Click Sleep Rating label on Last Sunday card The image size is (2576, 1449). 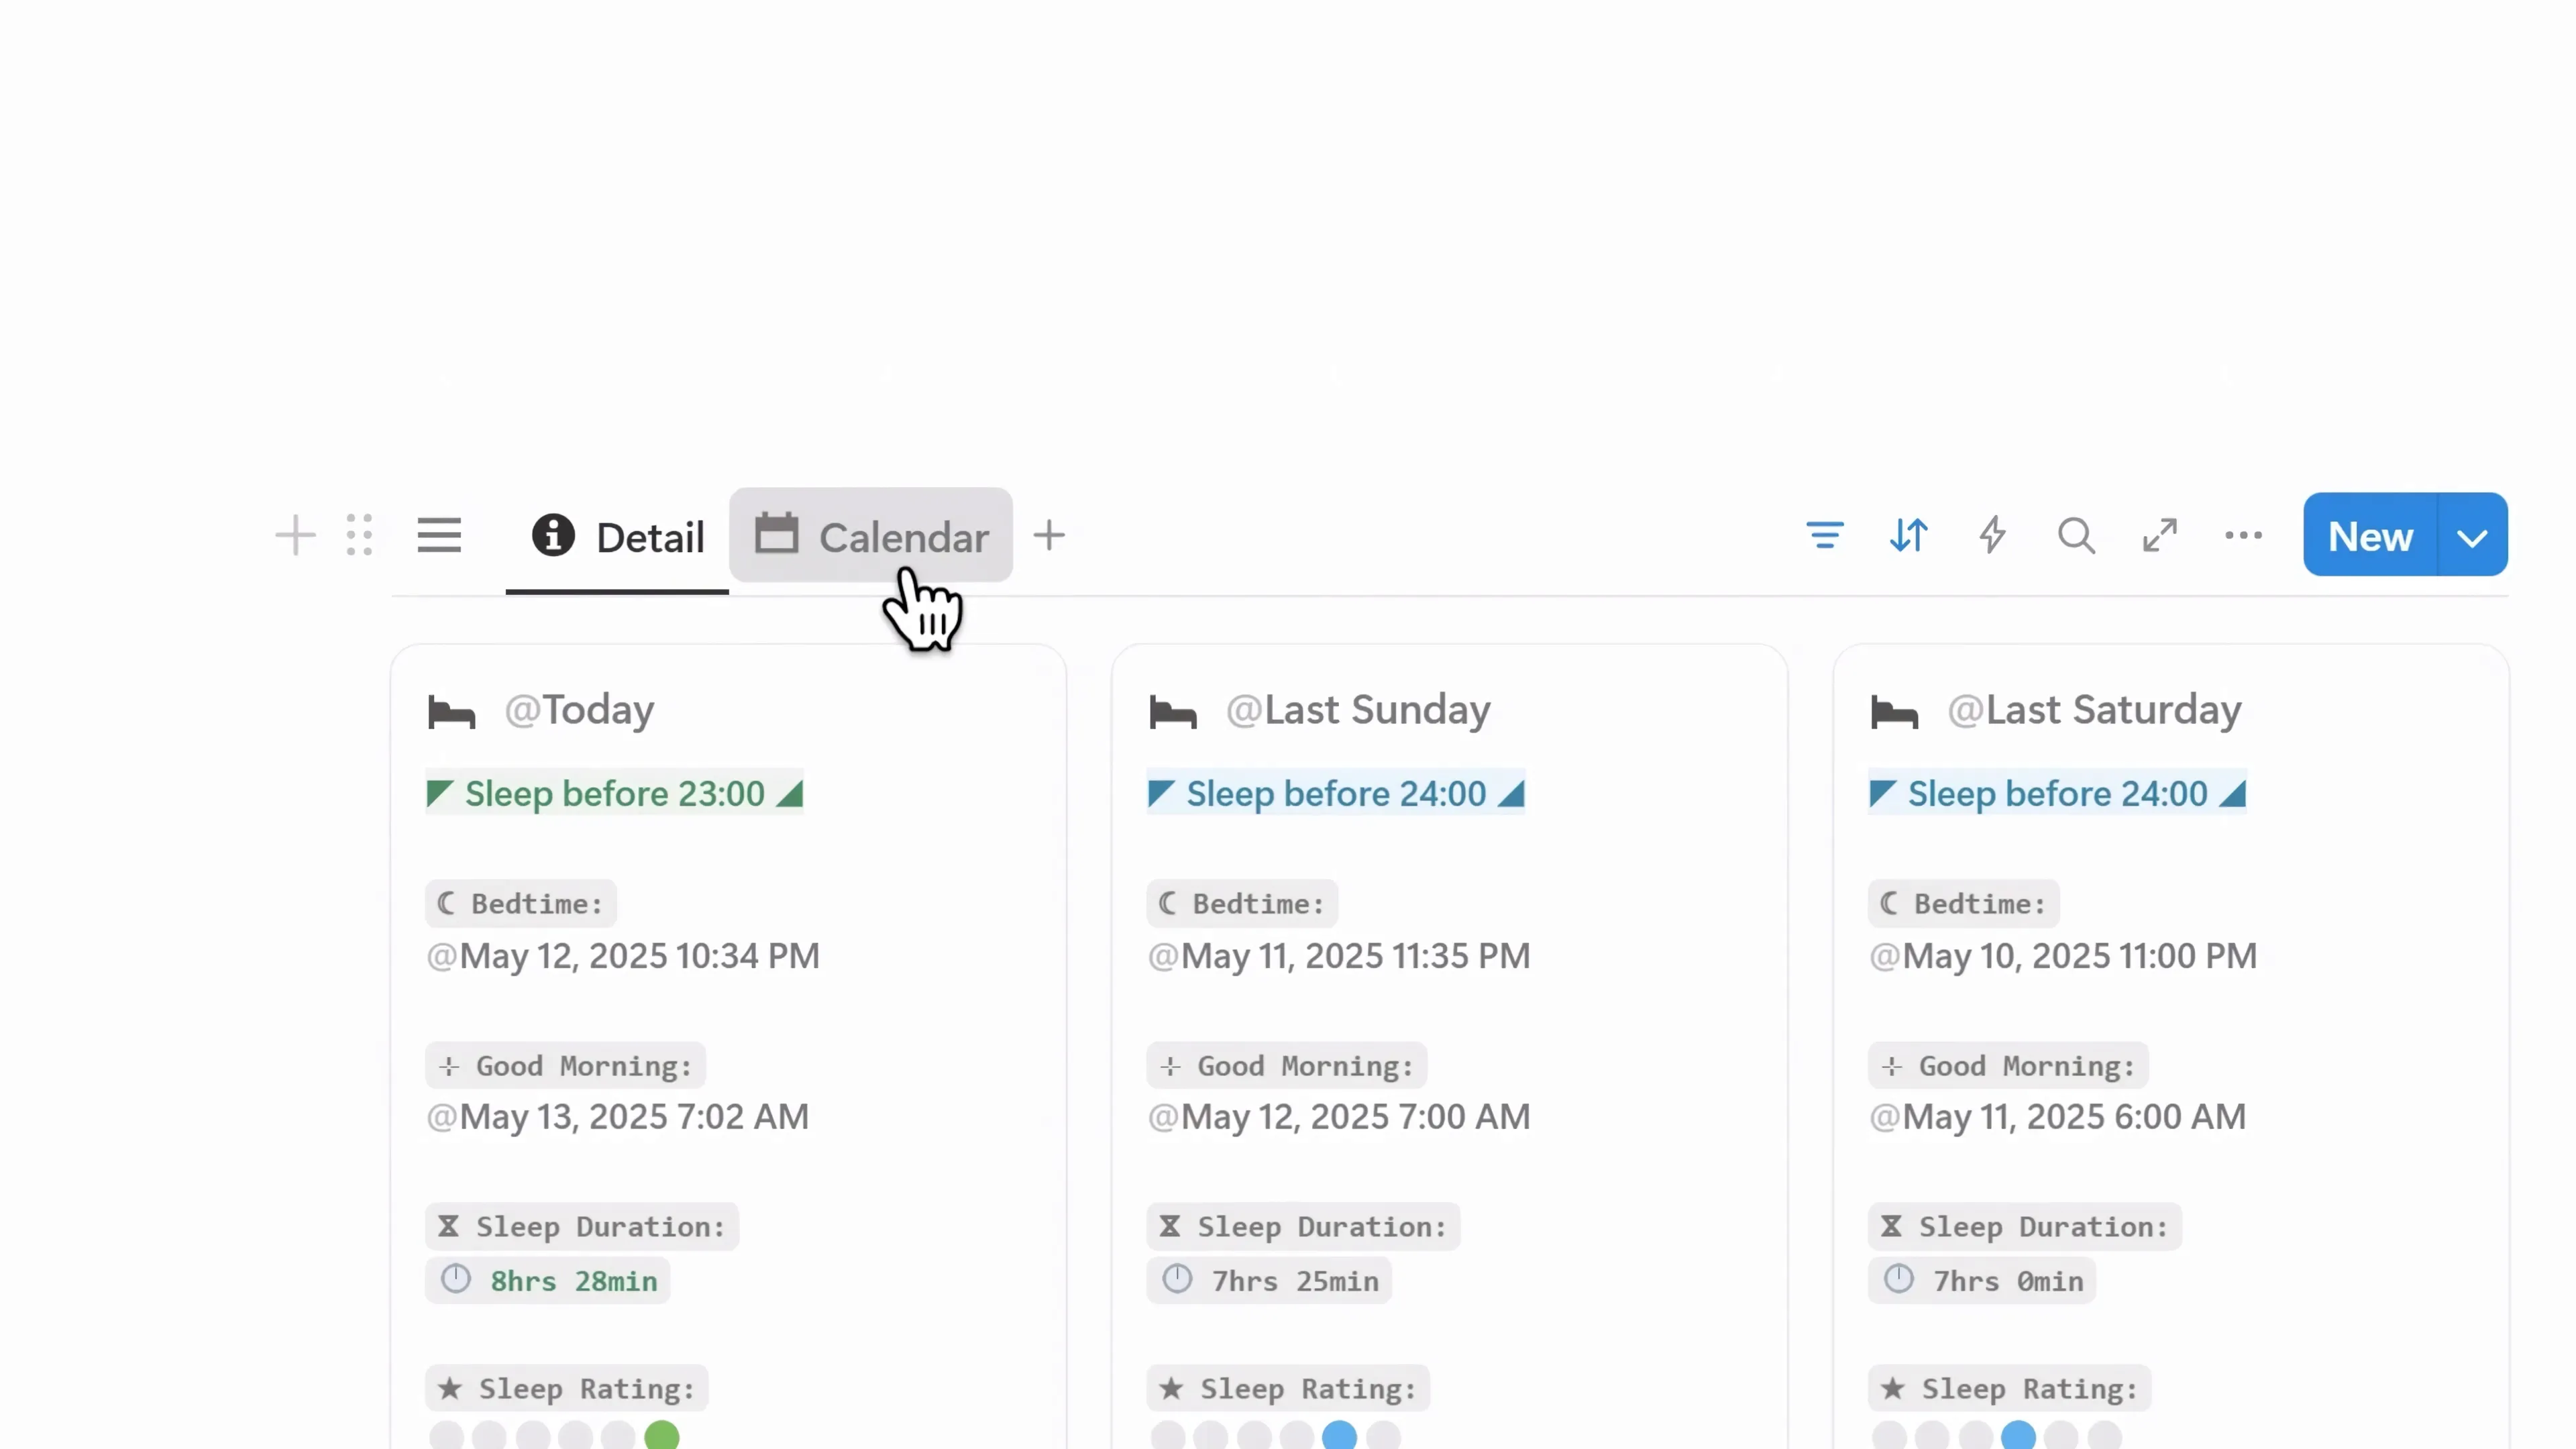[x=1289, y=1389]
